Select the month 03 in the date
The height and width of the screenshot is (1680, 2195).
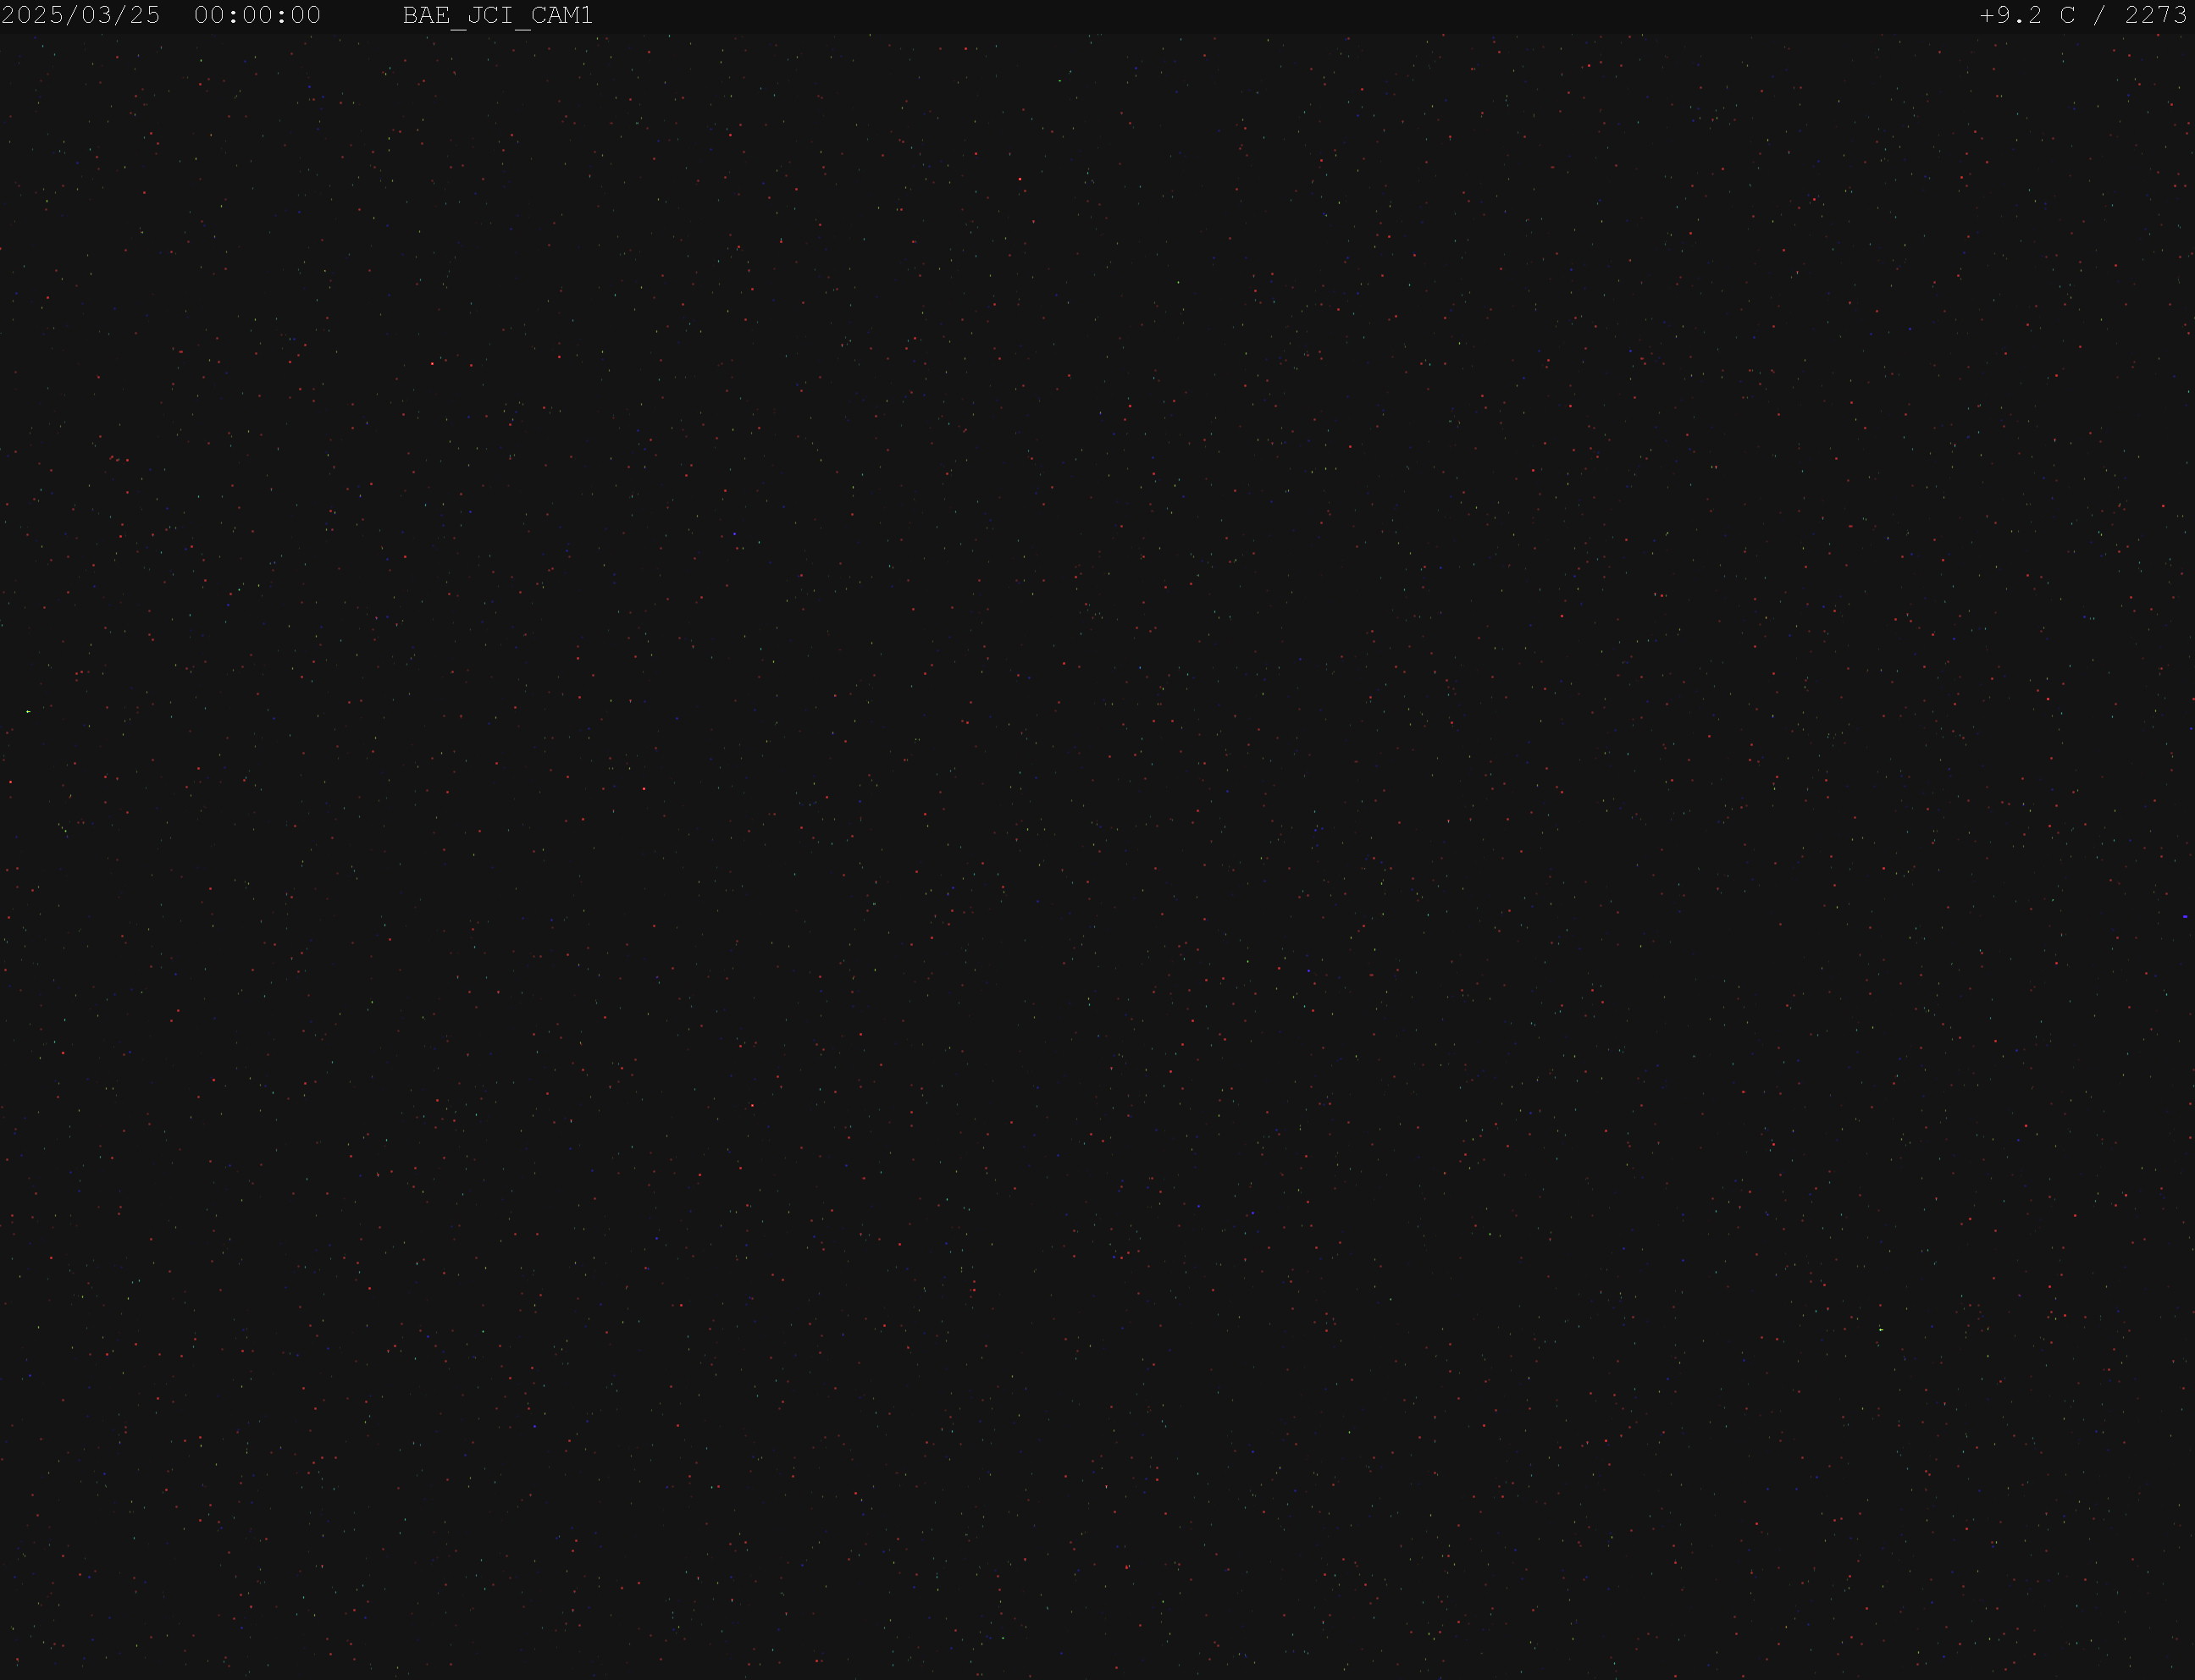point(97,15)
